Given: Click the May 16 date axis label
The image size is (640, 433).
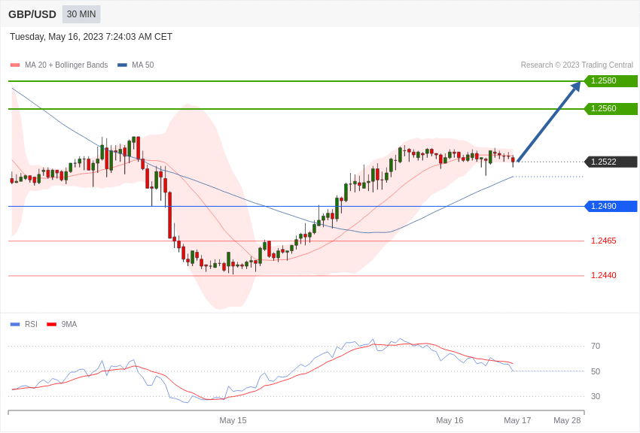Looking at the screenshot, I should point(450,420).
